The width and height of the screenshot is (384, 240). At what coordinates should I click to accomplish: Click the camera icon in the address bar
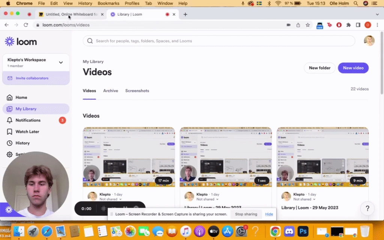pyautogui.click(x=288, y=25)
